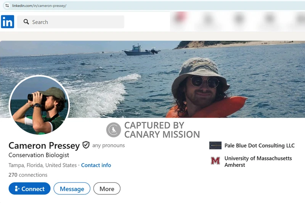Send a message via Message button
The height and width of the screenshot is (203, 305).
(x=72, y=189)
